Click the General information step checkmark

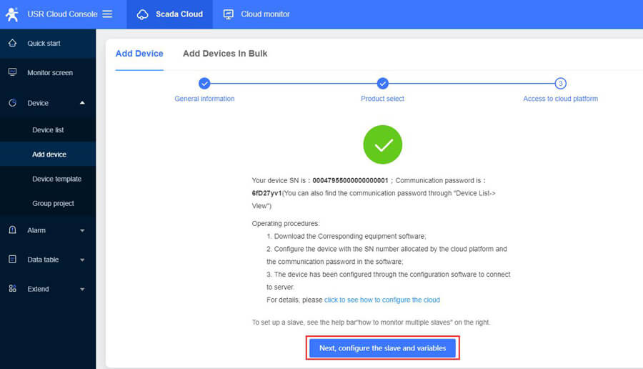click(x=204, y=84)
